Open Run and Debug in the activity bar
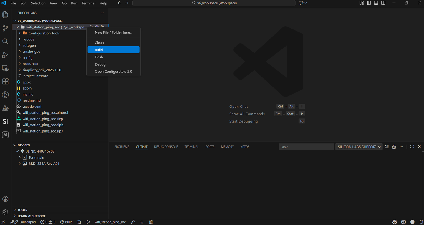Image resolution: width=424 pixels, height=225 pixels. click(x=5, y=55)
